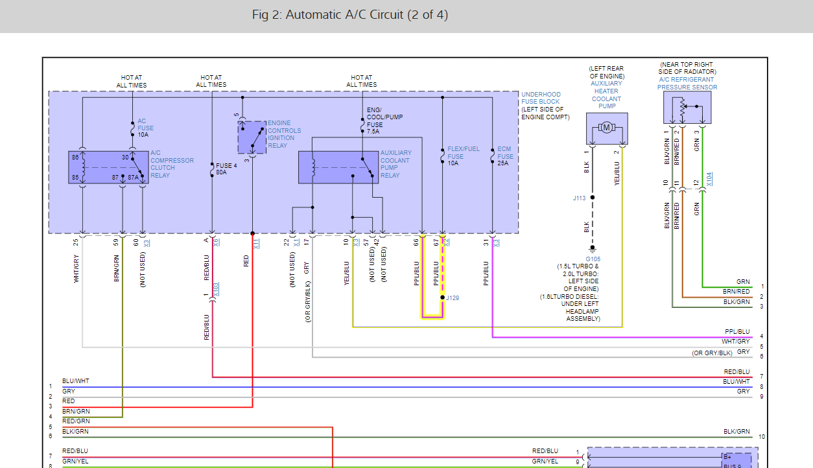Click the J129 splice dot
813x468 pixels.
click(x=443, y=298)
